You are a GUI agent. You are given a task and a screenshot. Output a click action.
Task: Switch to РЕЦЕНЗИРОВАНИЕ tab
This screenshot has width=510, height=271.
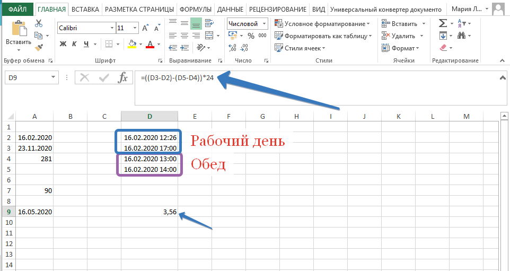[278, 10]
